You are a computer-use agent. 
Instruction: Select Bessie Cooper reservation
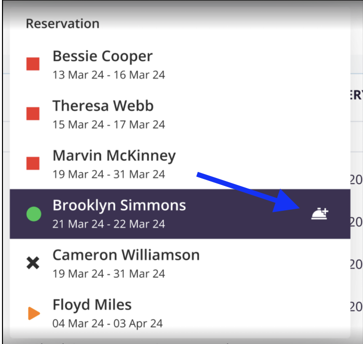[102, 56]
